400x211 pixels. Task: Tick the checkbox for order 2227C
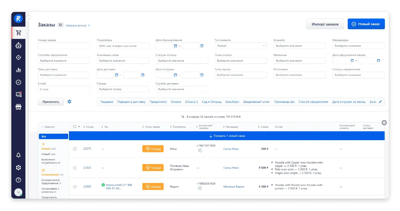(x=75, y=149)
